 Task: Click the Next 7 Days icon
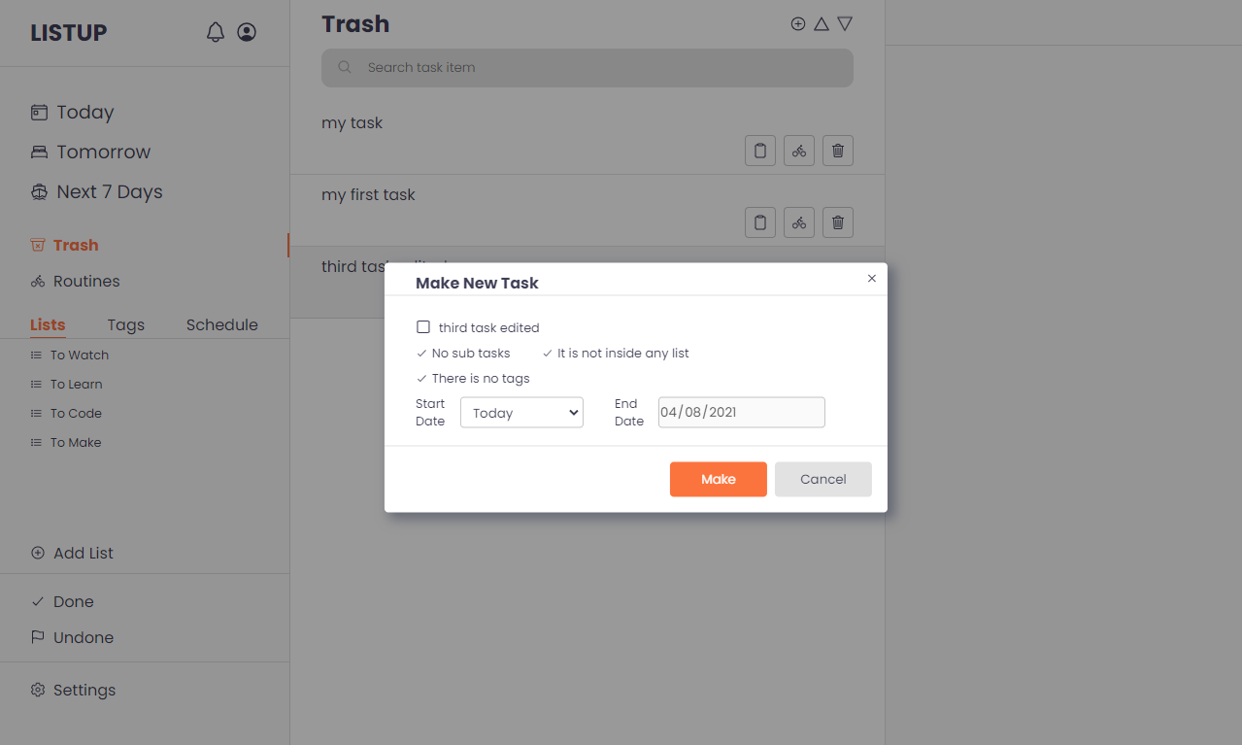[39, 191]
